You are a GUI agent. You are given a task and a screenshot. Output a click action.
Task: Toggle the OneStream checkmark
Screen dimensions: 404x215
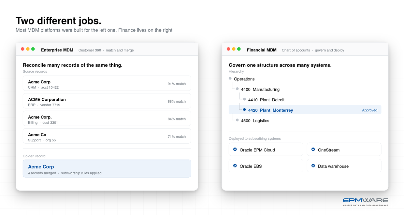coord(313,150)
